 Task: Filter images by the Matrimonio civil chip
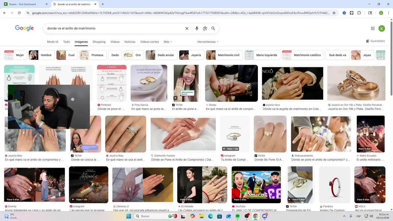click(x=224, y=55)
